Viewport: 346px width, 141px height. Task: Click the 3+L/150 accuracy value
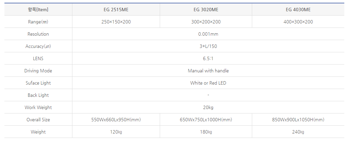point(208,46)
